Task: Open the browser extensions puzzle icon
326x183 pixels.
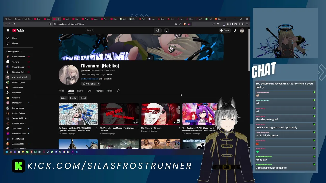Action: pyautogui.click(x=214, y=24)
